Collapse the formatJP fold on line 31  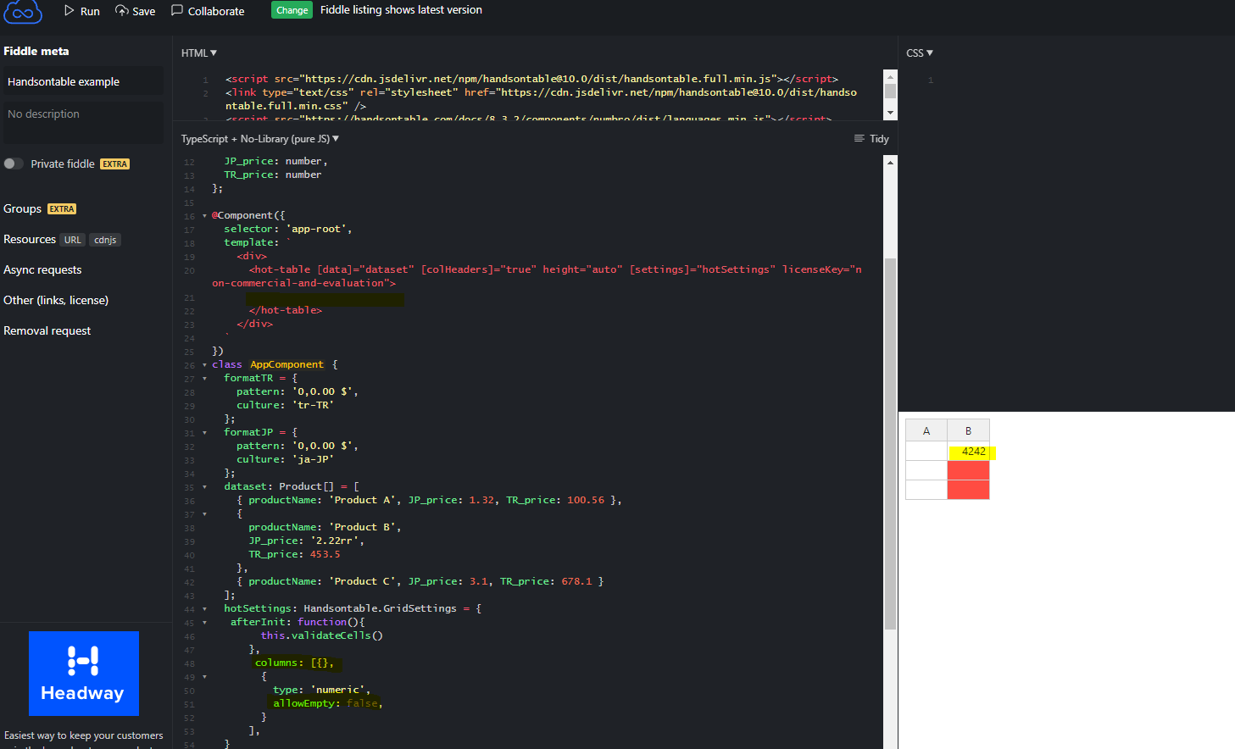pos(204,433)
